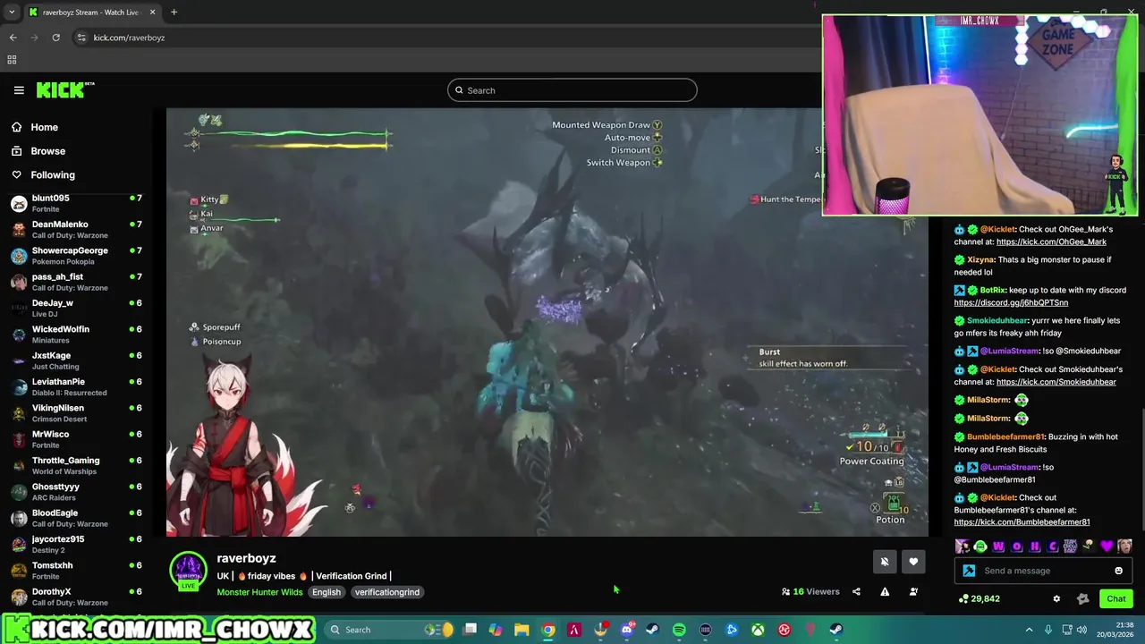Select jaycortez915 in the following list
This screenshot has width=1145, height=644.
(76, 544)
